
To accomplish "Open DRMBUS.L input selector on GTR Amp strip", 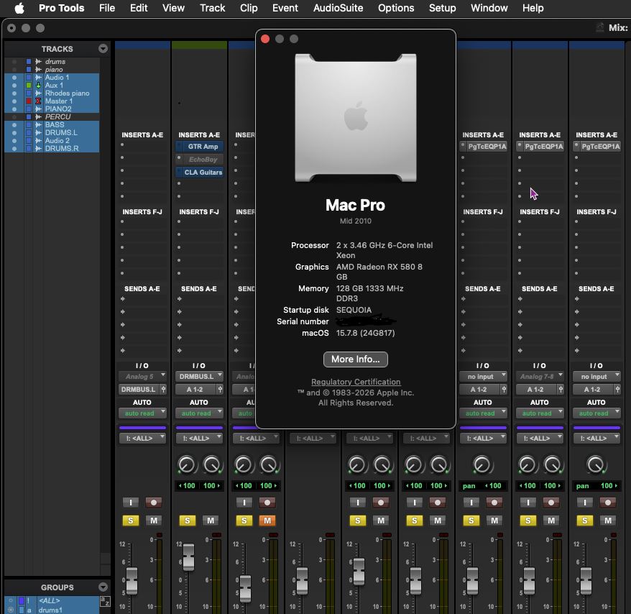I will (199, 377).
